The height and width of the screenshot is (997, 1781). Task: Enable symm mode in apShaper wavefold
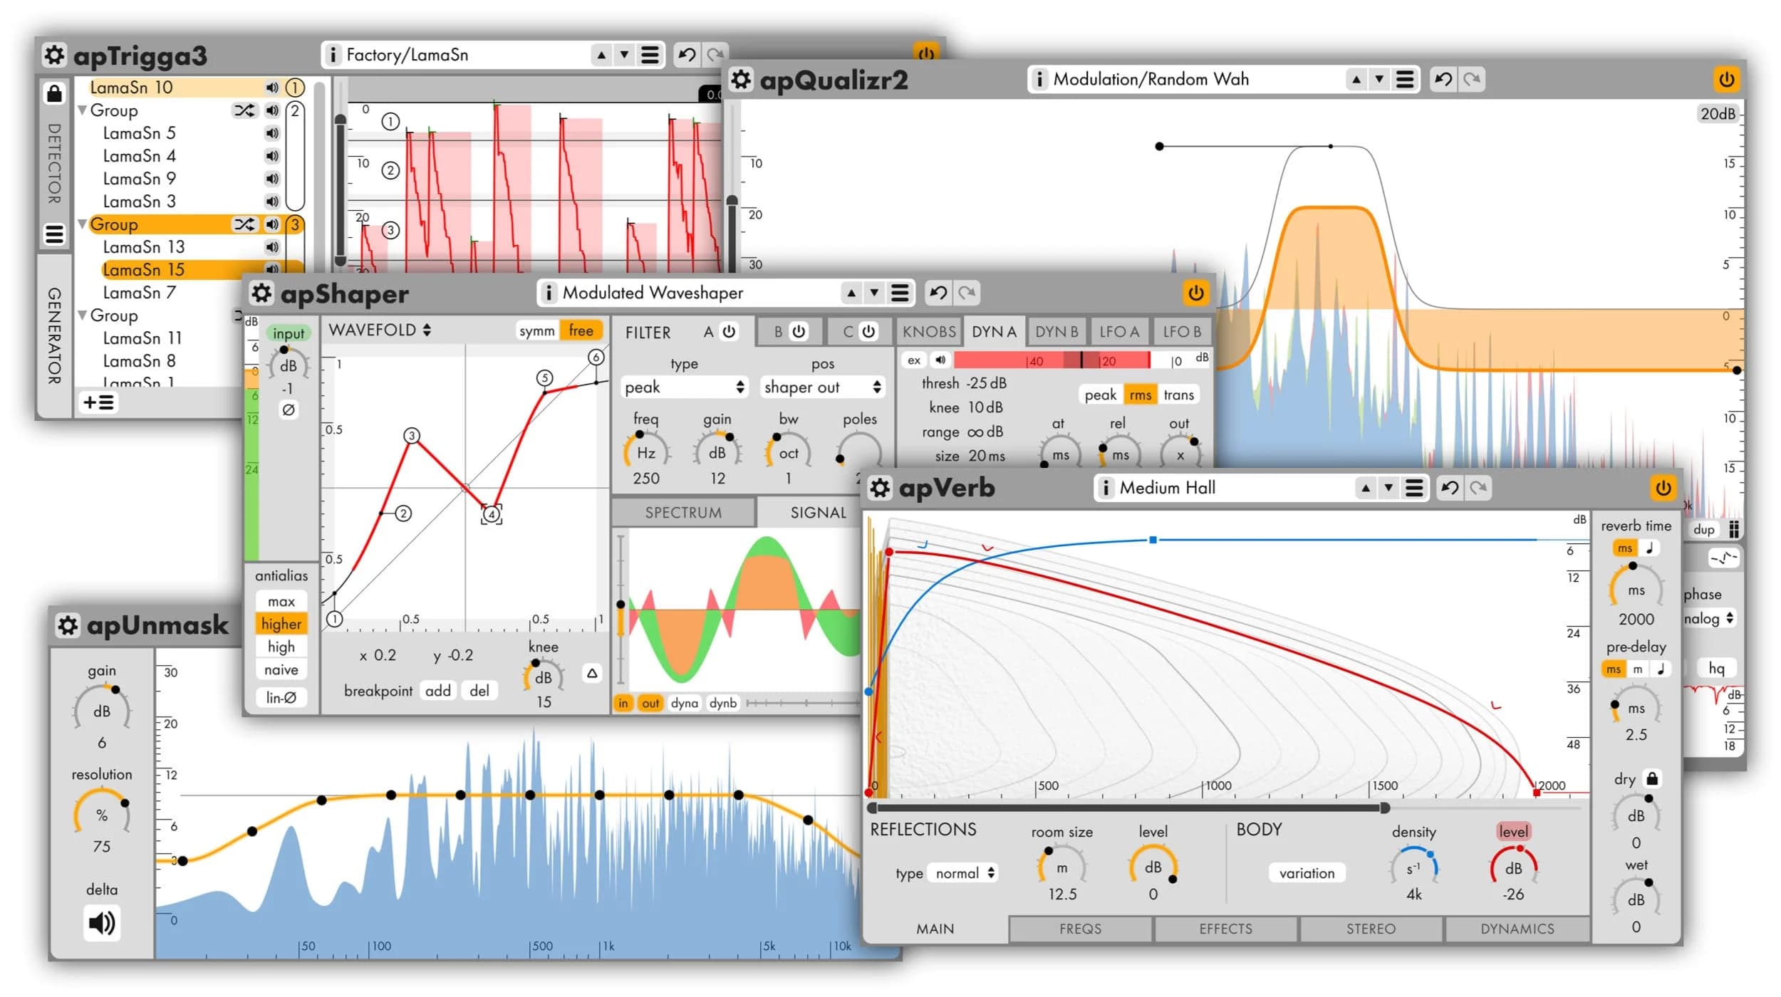(537, 330)
